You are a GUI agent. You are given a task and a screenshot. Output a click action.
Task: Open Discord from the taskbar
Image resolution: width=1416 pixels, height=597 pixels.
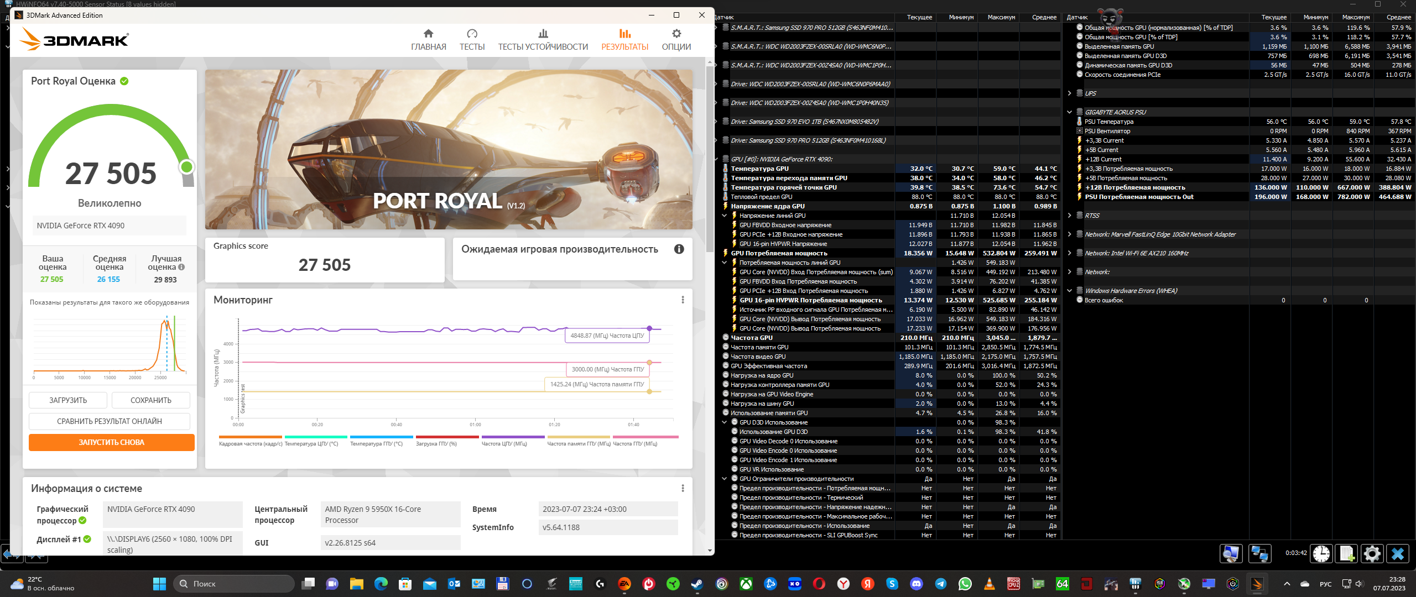click(x=917, y=584)
